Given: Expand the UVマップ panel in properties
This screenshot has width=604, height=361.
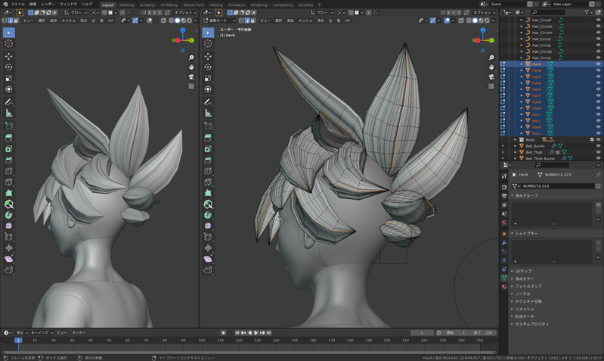Looking at the screenshot, I should coord(525,271).
